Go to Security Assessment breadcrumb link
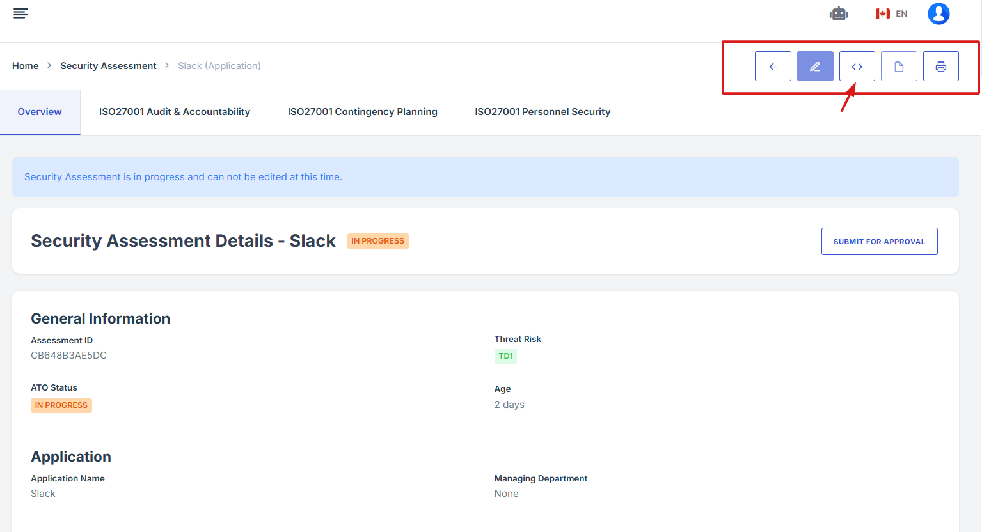 pos(108,66)
